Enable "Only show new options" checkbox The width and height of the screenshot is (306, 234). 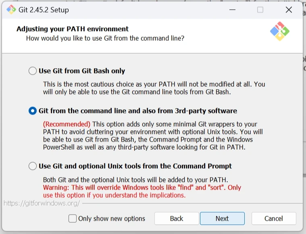pos(73,219)
